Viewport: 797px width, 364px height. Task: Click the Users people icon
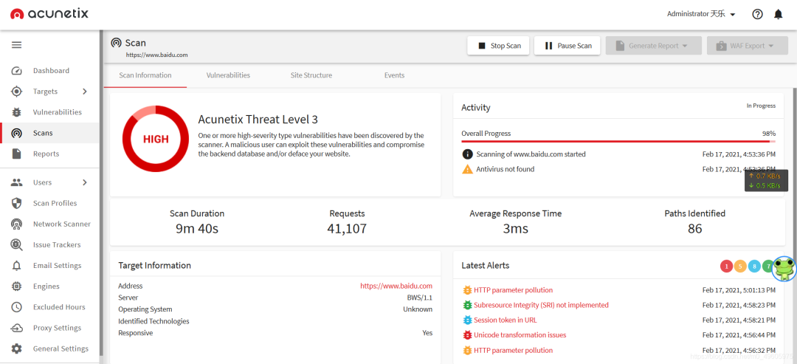pos(17,182)
